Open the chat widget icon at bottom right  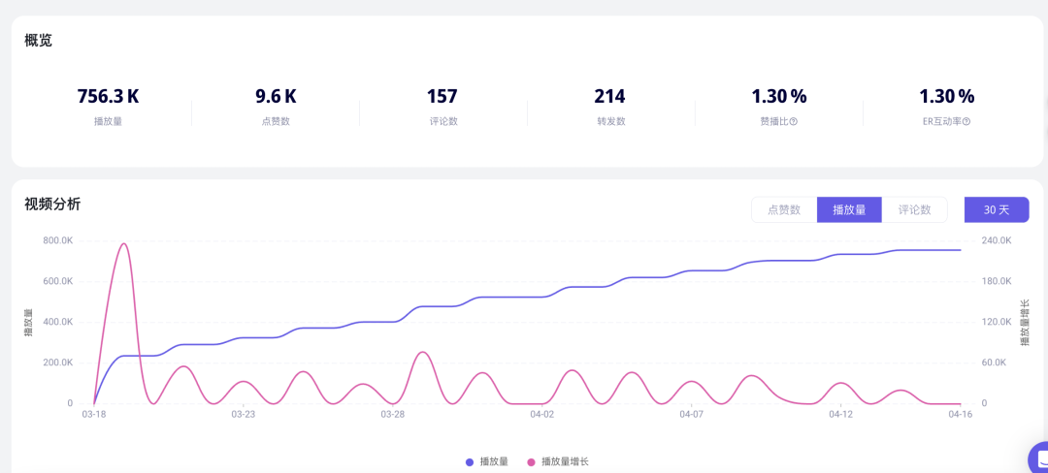1039,459
